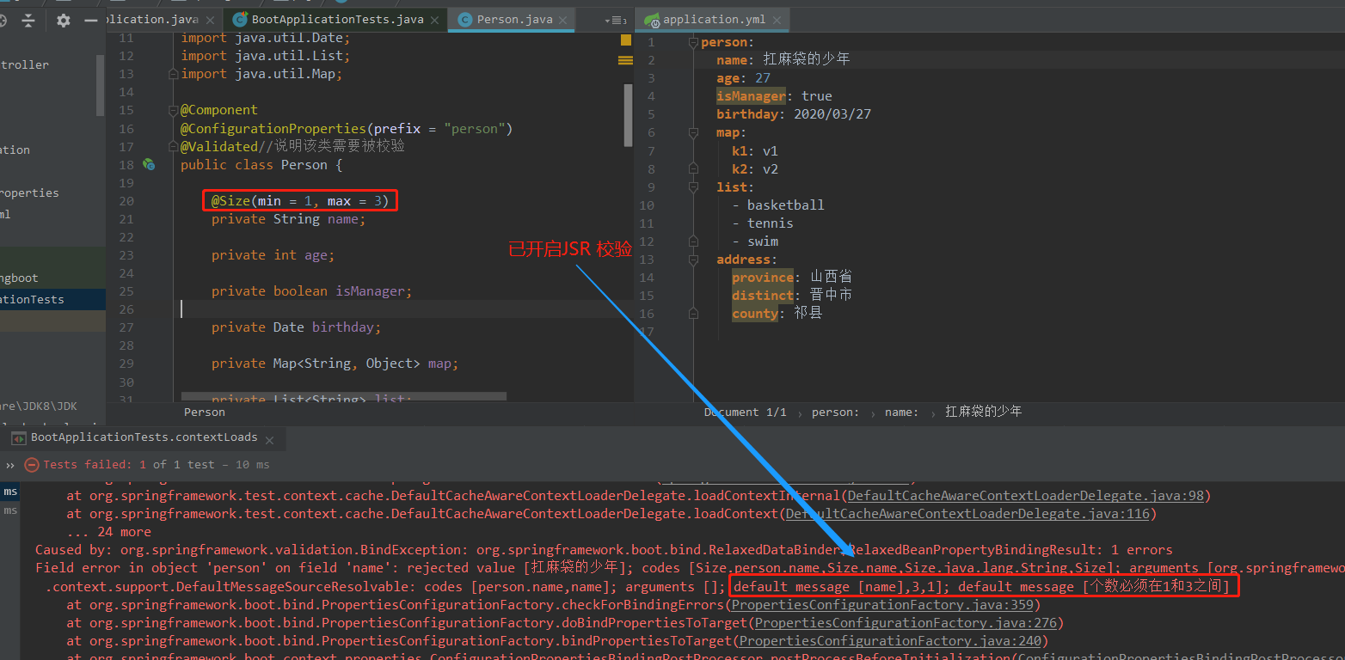Viewport: 1345px width, 660px height.
Task: Toggle the fold marker beside @Component
Action: tap(175, 110)
